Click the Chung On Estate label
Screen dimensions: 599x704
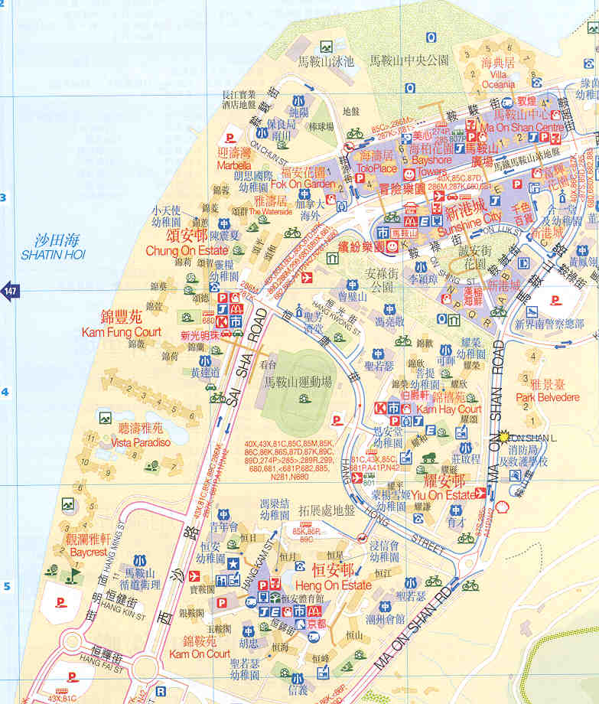pyautogui.click(x=187, y=250)
